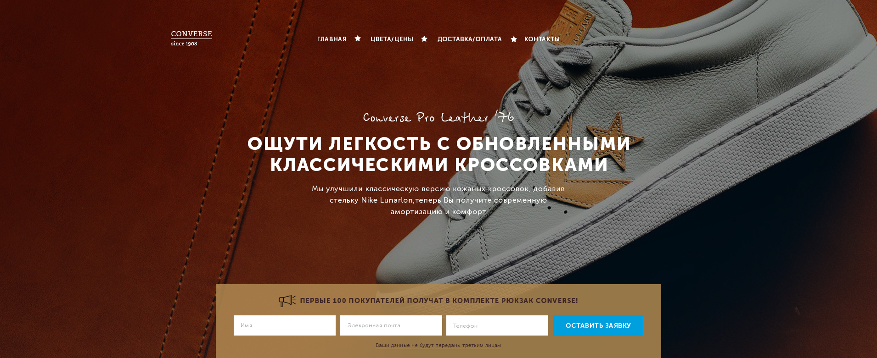
Task: Submit with ОСТАВИТЬ ЗАЯВКУ button
Action: point(598,325)
